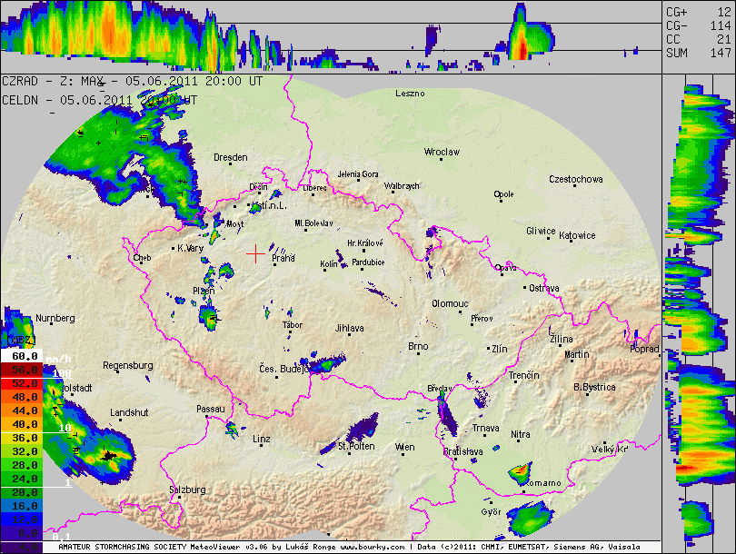This screenshot has width=736, height=554.
Task: Click the Cheb city label
Action: coord(143,258)
